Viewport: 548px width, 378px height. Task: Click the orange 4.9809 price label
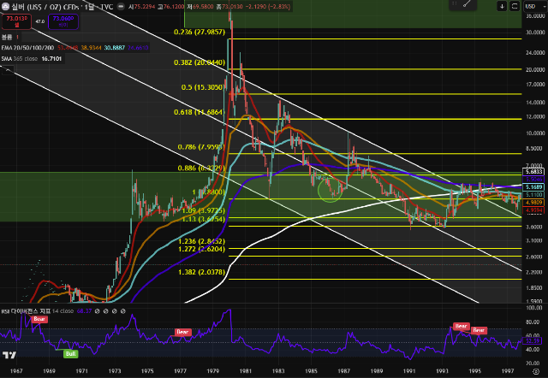click(533, 203)
